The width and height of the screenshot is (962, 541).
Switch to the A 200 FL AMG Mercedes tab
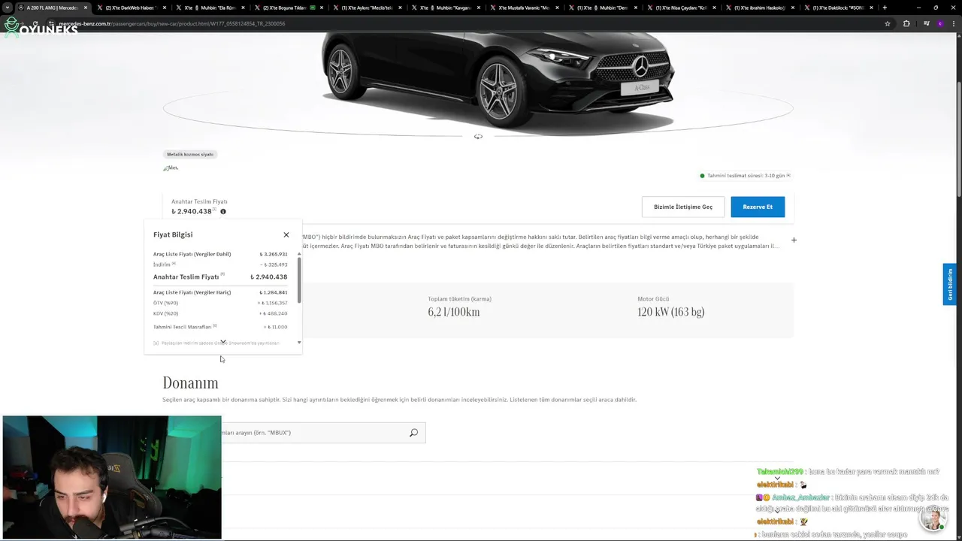tap(51, 8)
